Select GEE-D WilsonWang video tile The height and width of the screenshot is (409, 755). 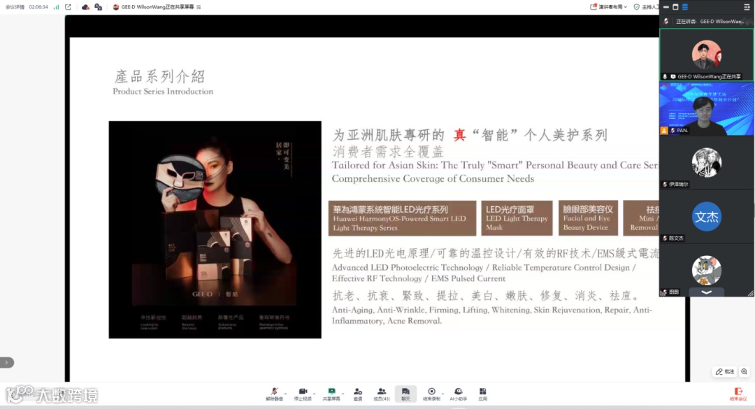(x=706, y=55)
